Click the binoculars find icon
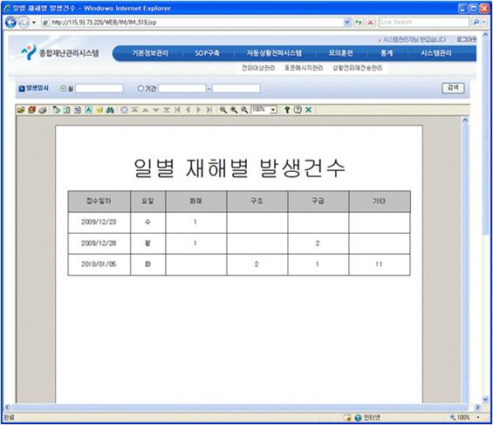Image resolution: width=493 pixels, height=425 pixels. (110, 110)
